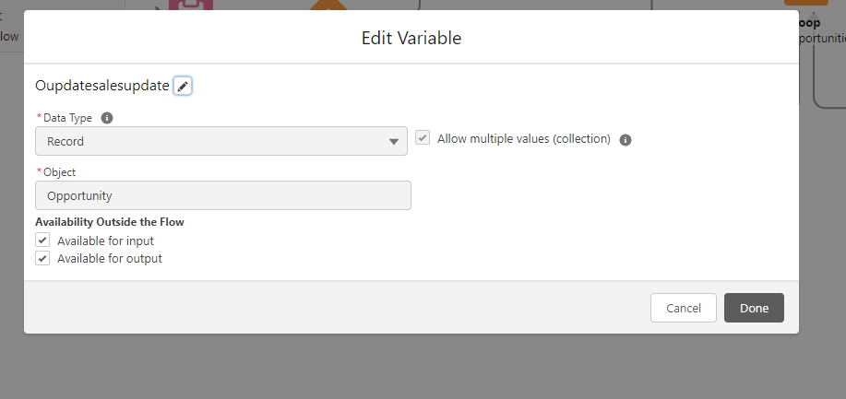The image size is (846, 399).
Task: Click the info icon after Allow multiple values
Action: pos(626,140)
